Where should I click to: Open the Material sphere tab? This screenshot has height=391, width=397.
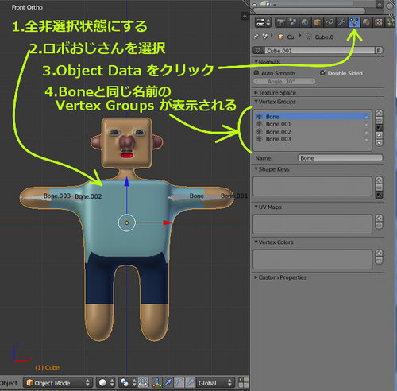(366, 22)
